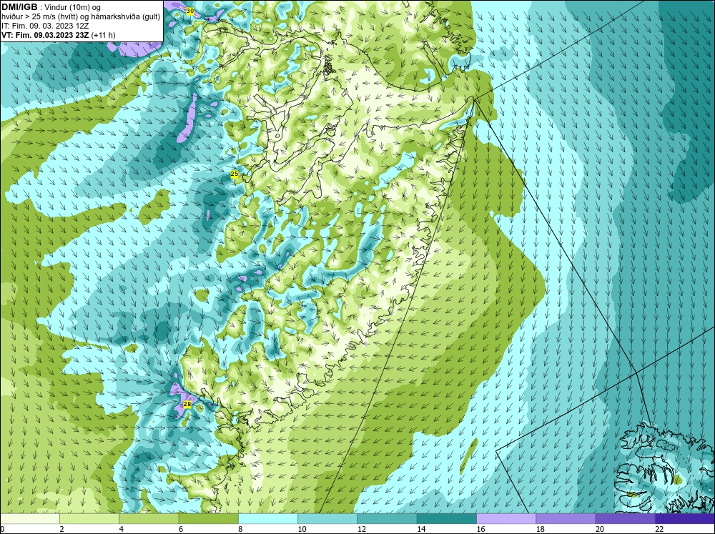Image resolution: width=715 pixels, height=534 pixels.
Task: Click legend scale number 8
Action: pyautogui.click(x=240, y=529)
